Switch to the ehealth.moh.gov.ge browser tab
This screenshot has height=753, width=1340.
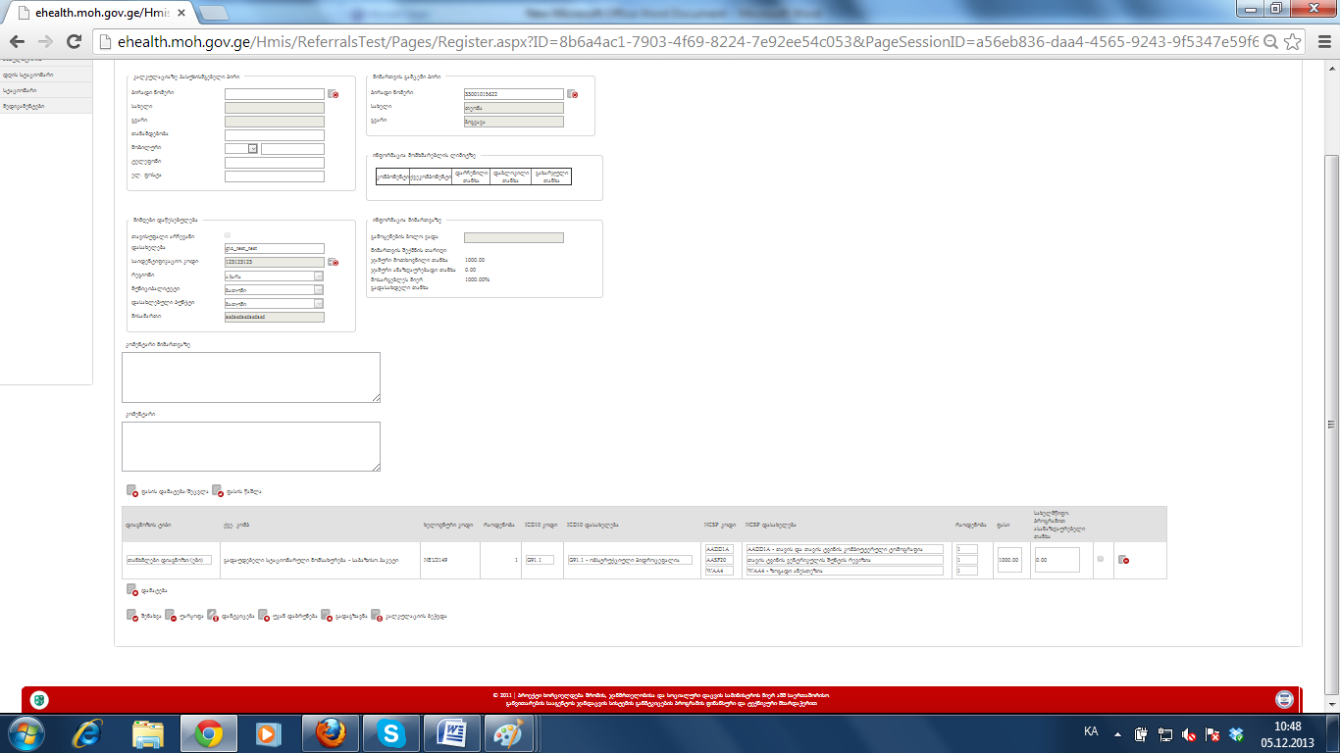(x=98, y=13)
